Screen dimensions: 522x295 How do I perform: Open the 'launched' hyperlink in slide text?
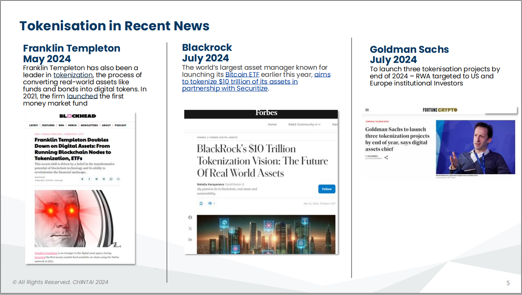82,96
